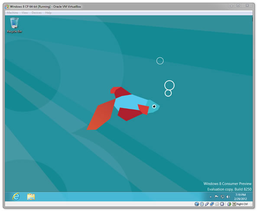Click the VirtualBox title bar app icon
Screen dimensions: 260x211
click(7, 6)
